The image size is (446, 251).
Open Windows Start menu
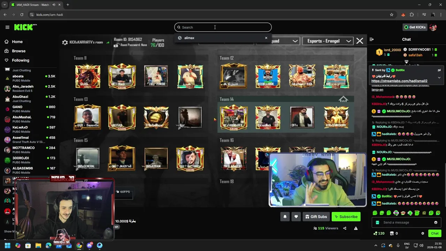[x=7, y=245]
